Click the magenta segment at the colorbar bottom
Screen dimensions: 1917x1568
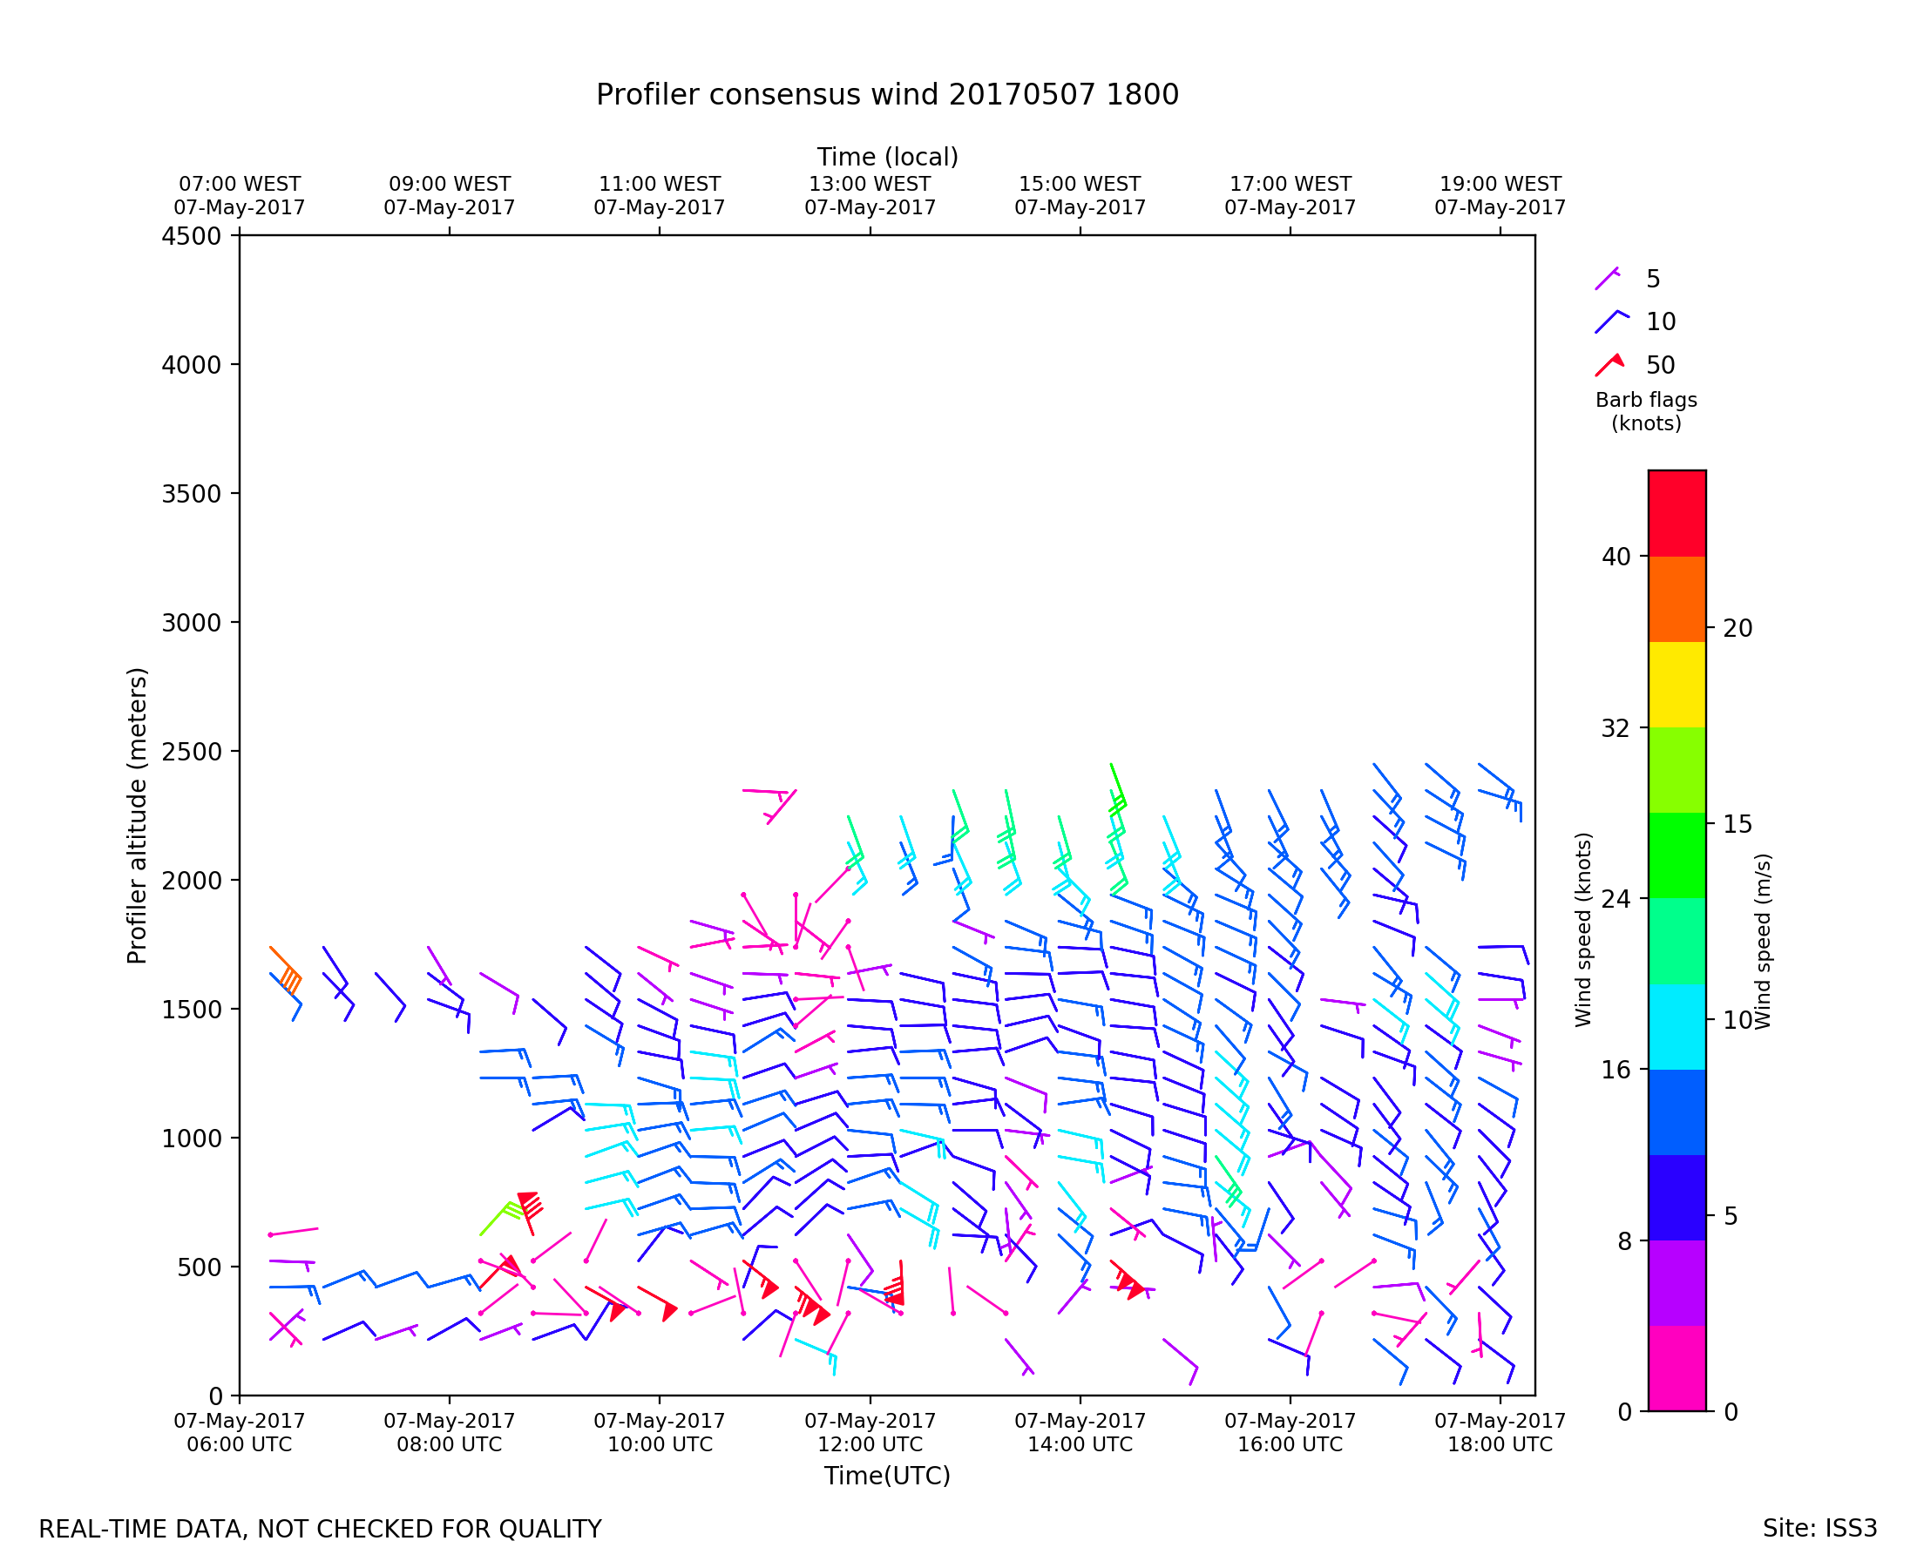click(x=1676, y=1368)
